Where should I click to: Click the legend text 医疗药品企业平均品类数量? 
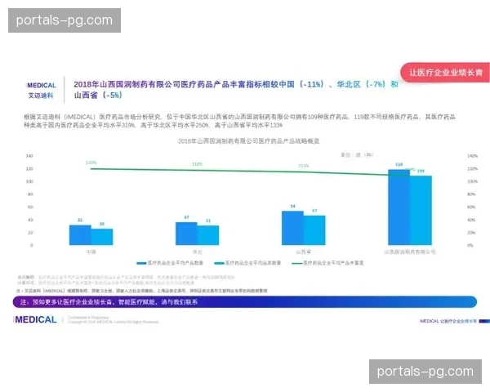(x=253, y=263)
